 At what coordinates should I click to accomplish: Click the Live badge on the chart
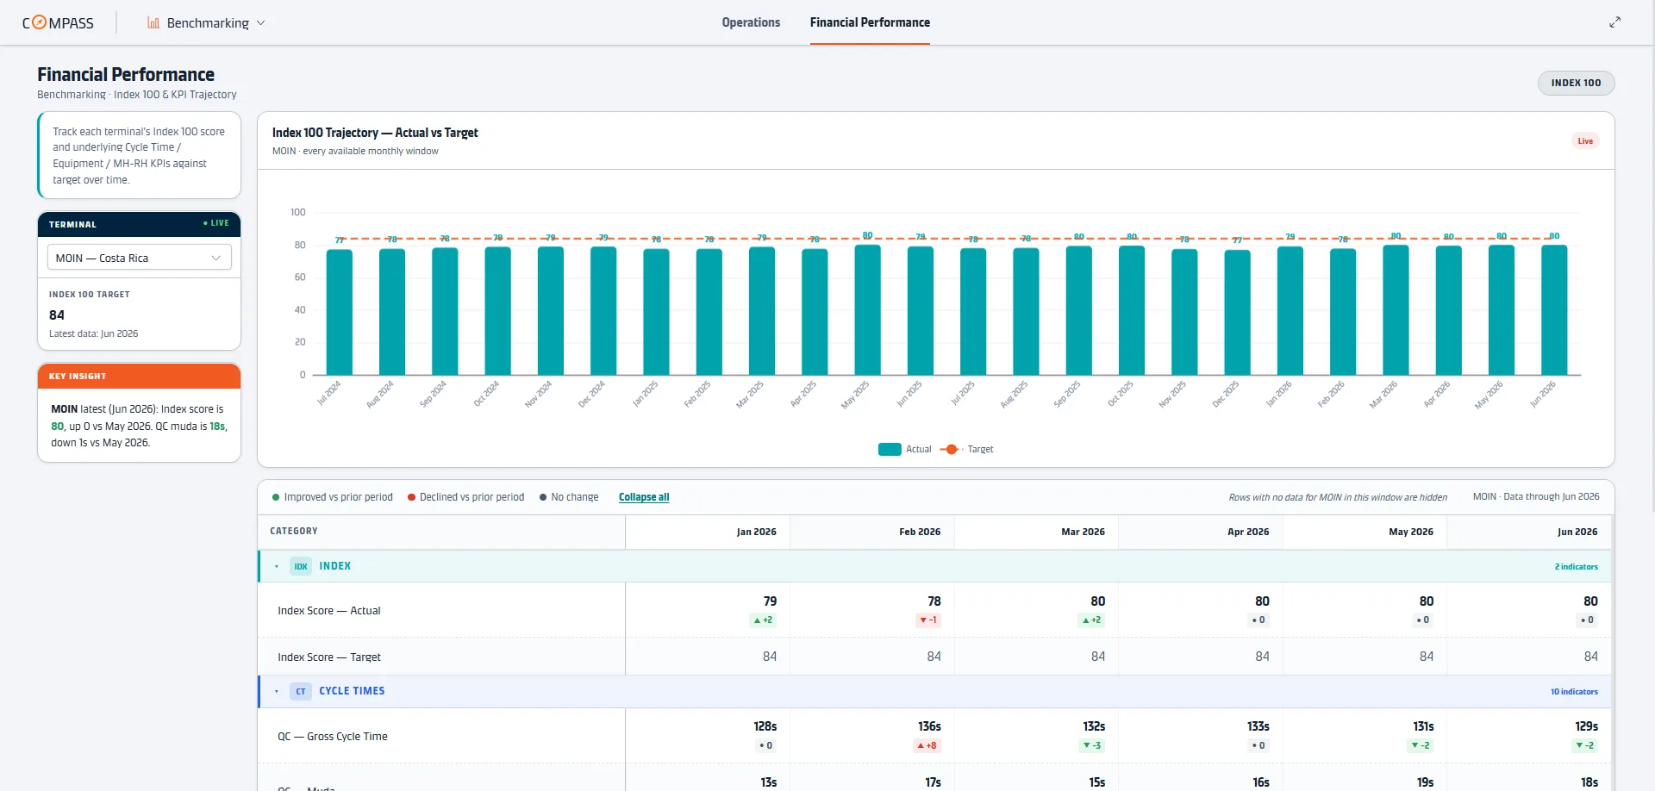point(1585,140)
